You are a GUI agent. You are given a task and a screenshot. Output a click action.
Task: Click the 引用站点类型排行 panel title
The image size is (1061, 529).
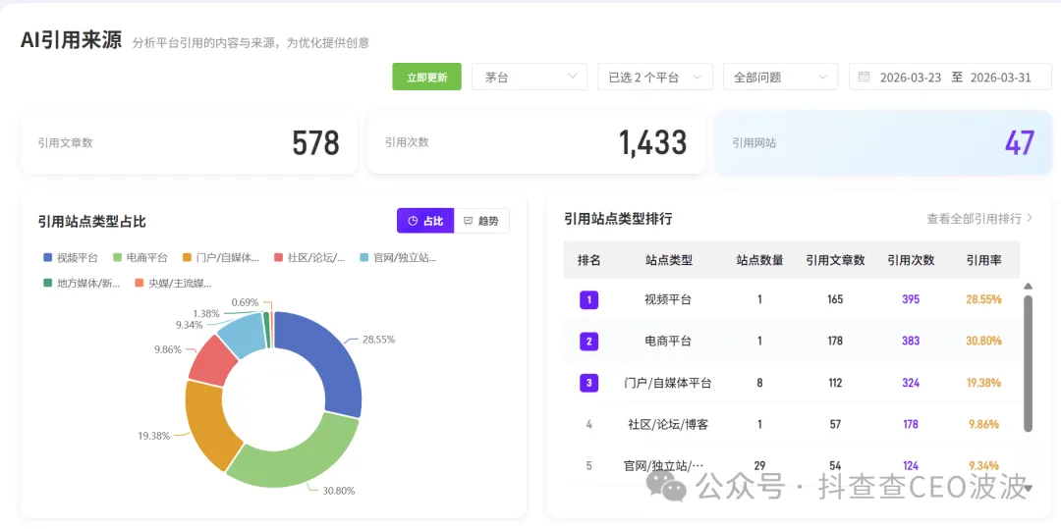pyautogui.click(x=618, y=219)
